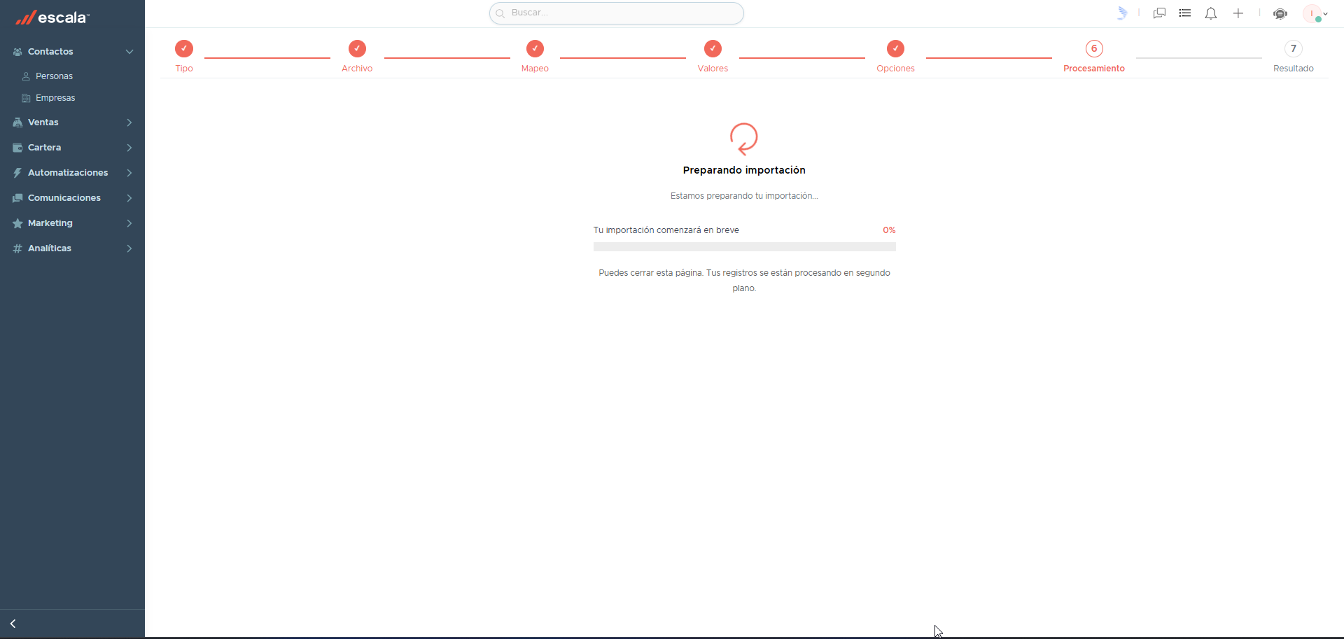Open the user account dropdown arrow
Screen dimensions: 1344x639
1325,13
